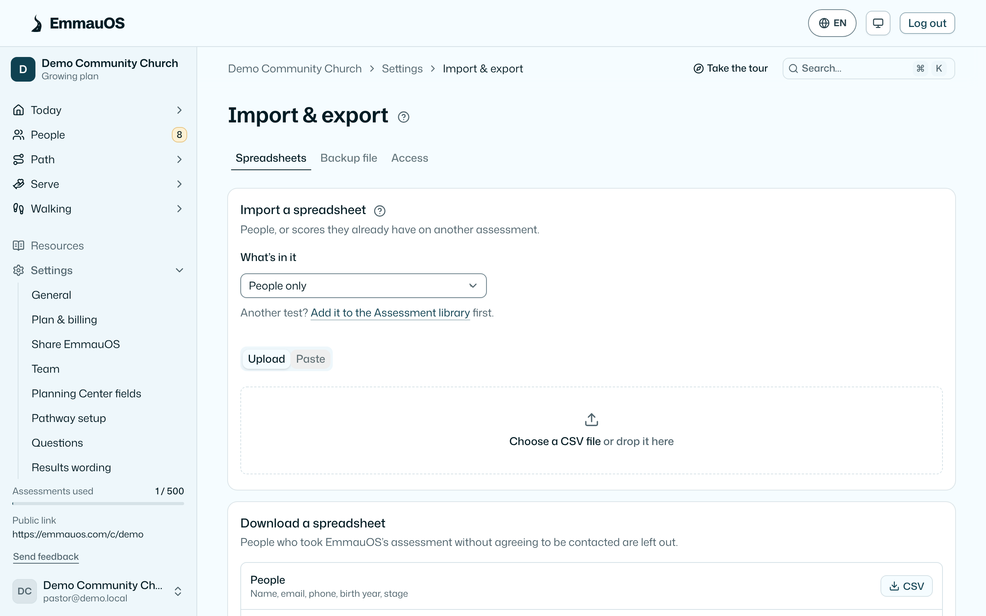Open the EN language selector
Screen dimensions: 986x616
tap(832, 23)
